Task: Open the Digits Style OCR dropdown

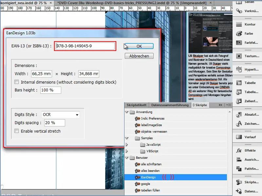Action: click(x=60, y=115)
